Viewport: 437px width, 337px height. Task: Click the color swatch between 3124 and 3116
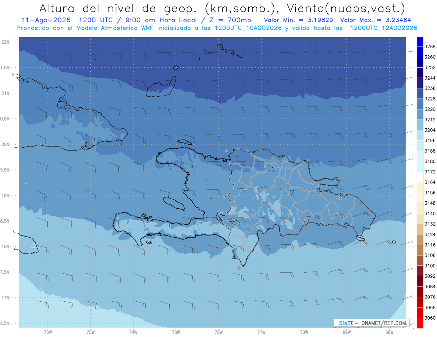pyautogui.click(x=420, y=240)
